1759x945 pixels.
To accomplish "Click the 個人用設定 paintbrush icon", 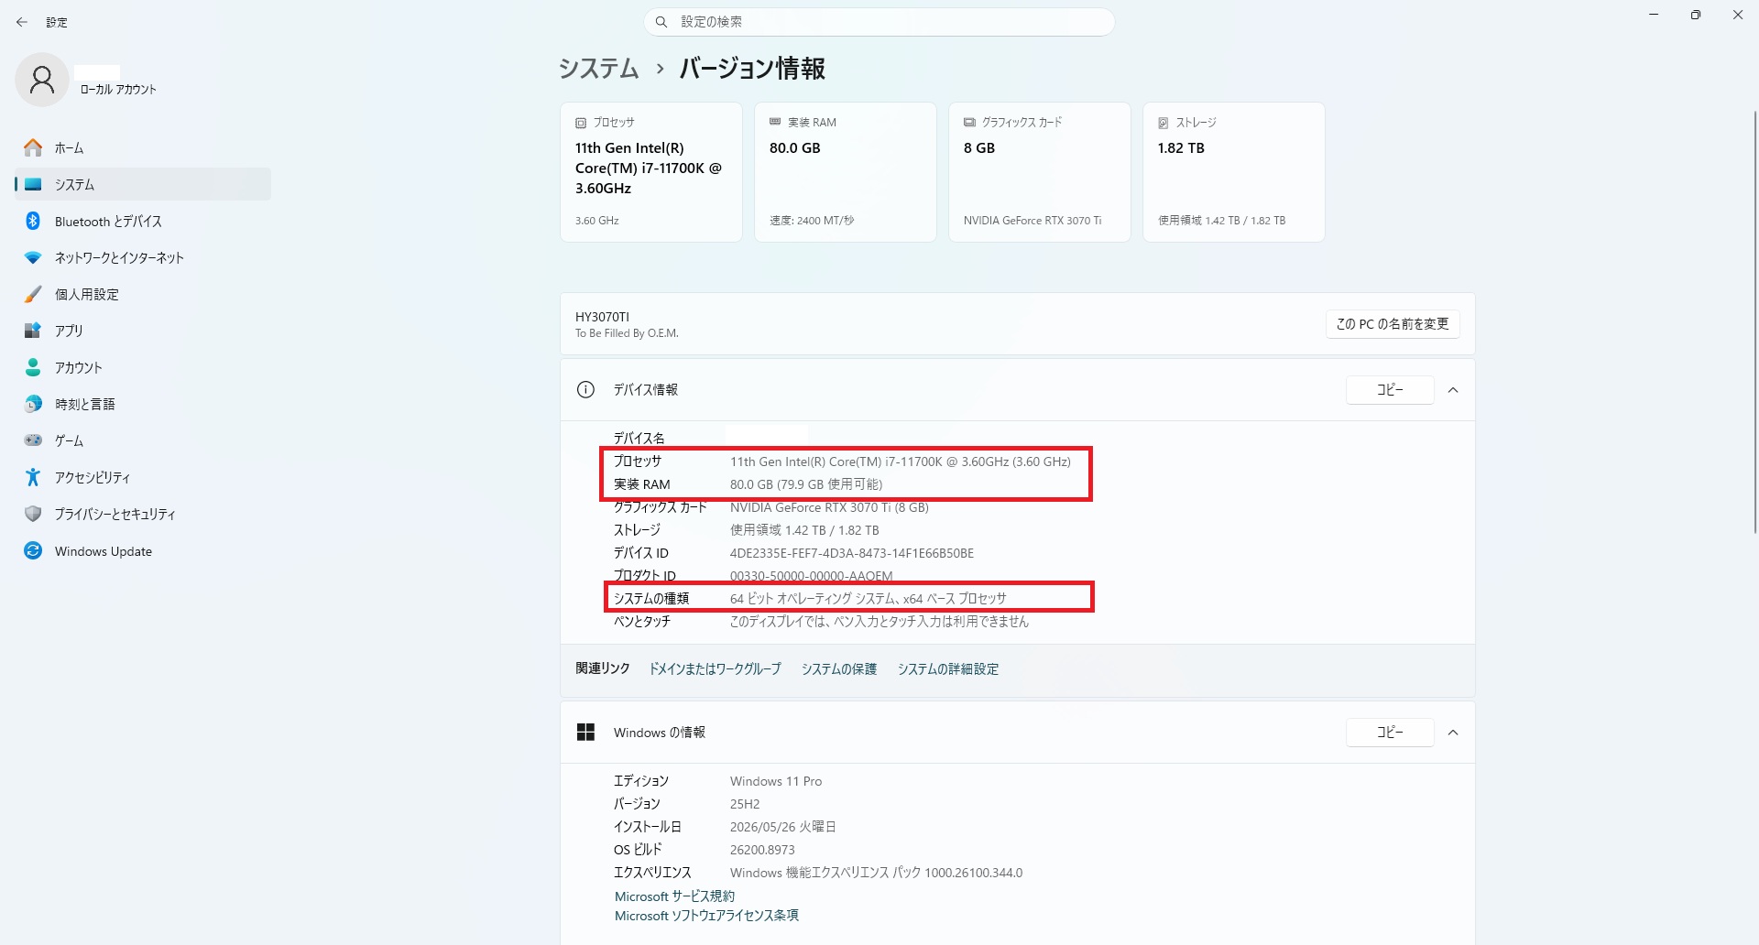I will click(33, 294).
